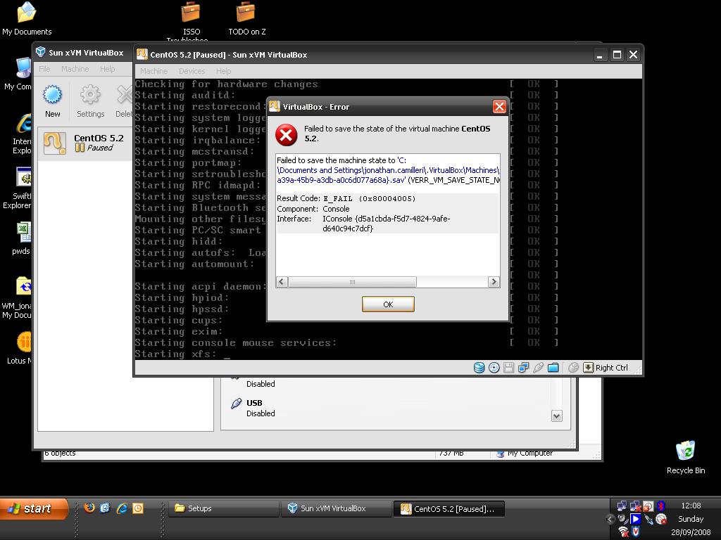Screen dimensions: 721x540
Task: Open the My Documents desktop icon
Action: (x=27, y=19)
